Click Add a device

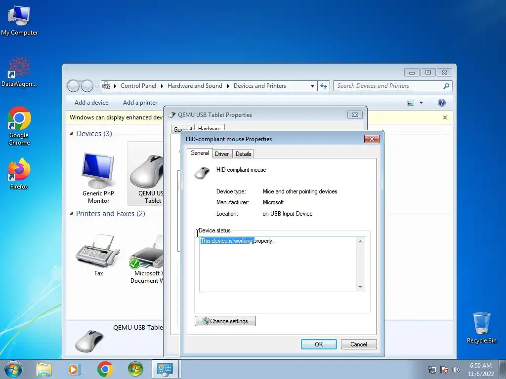[91, 103]
